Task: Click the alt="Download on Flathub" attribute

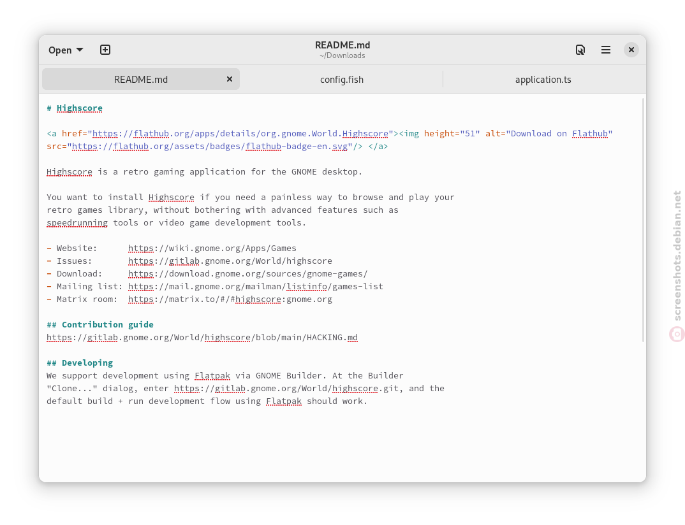Action: pyautogui.click(x=549, y=134)
